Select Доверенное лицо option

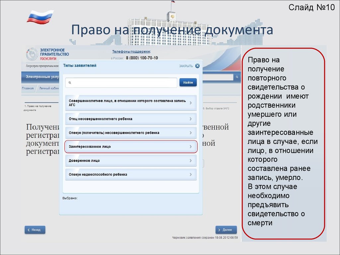coord(131,161)
